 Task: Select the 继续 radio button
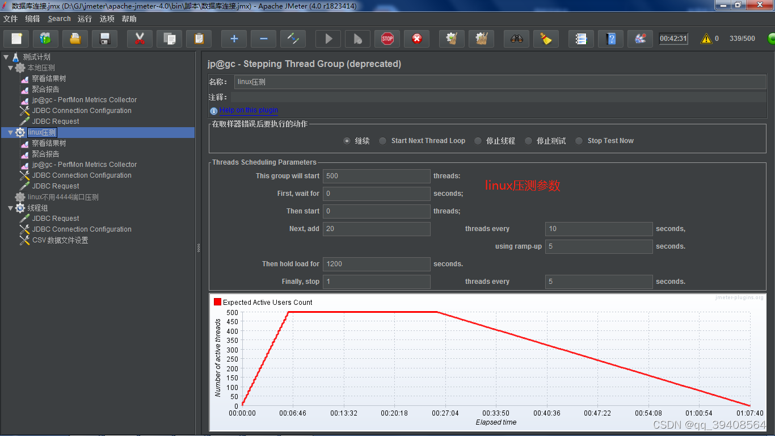[347, 141]
